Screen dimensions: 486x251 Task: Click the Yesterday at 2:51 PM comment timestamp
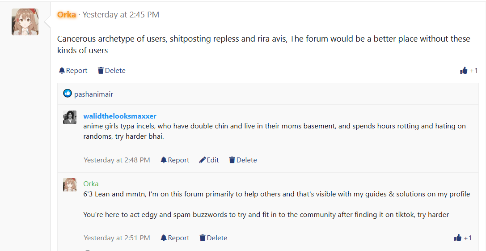pos(117,238)
